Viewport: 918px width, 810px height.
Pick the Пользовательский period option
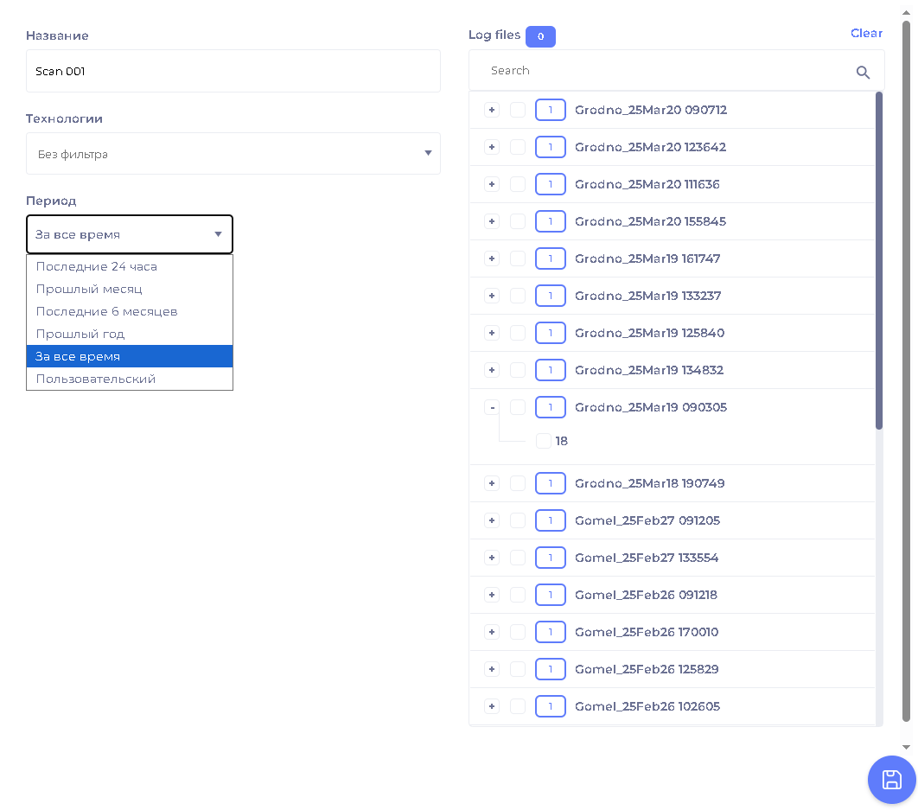(x=96, y=379)
